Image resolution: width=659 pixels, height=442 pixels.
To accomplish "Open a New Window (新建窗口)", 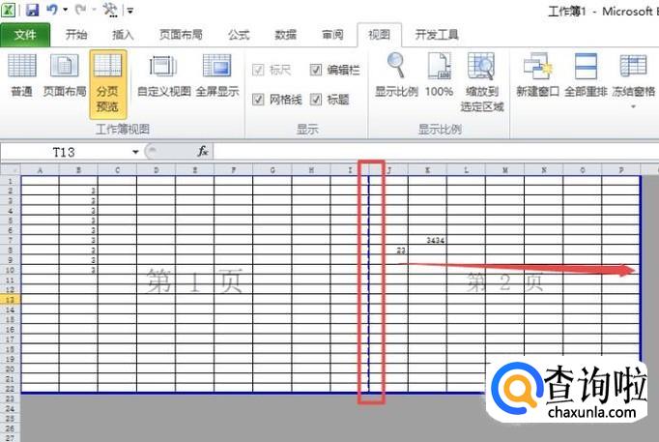I will 537,75.
